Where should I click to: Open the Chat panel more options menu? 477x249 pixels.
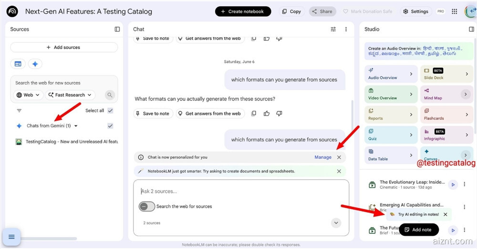[x=346, y=29]
